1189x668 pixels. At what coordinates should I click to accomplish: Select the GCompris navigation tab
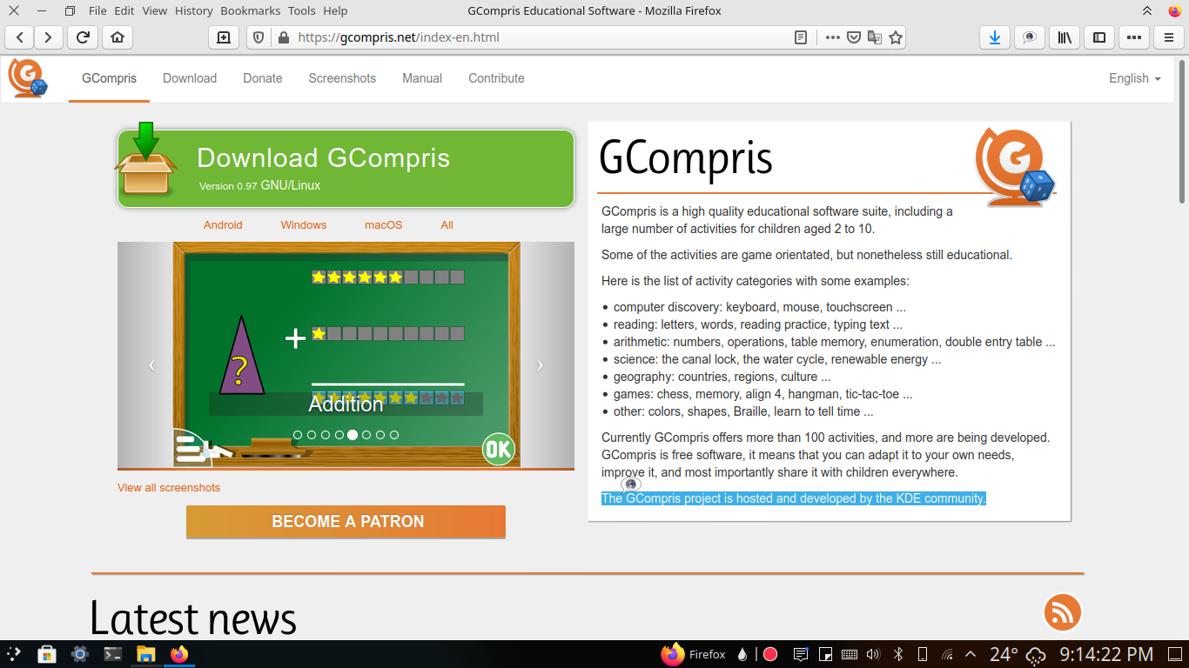pos(110,78)
